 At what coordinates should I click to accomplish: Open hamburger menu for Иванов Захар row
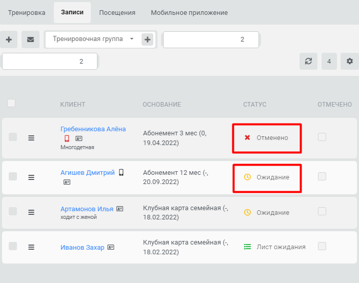31,247
